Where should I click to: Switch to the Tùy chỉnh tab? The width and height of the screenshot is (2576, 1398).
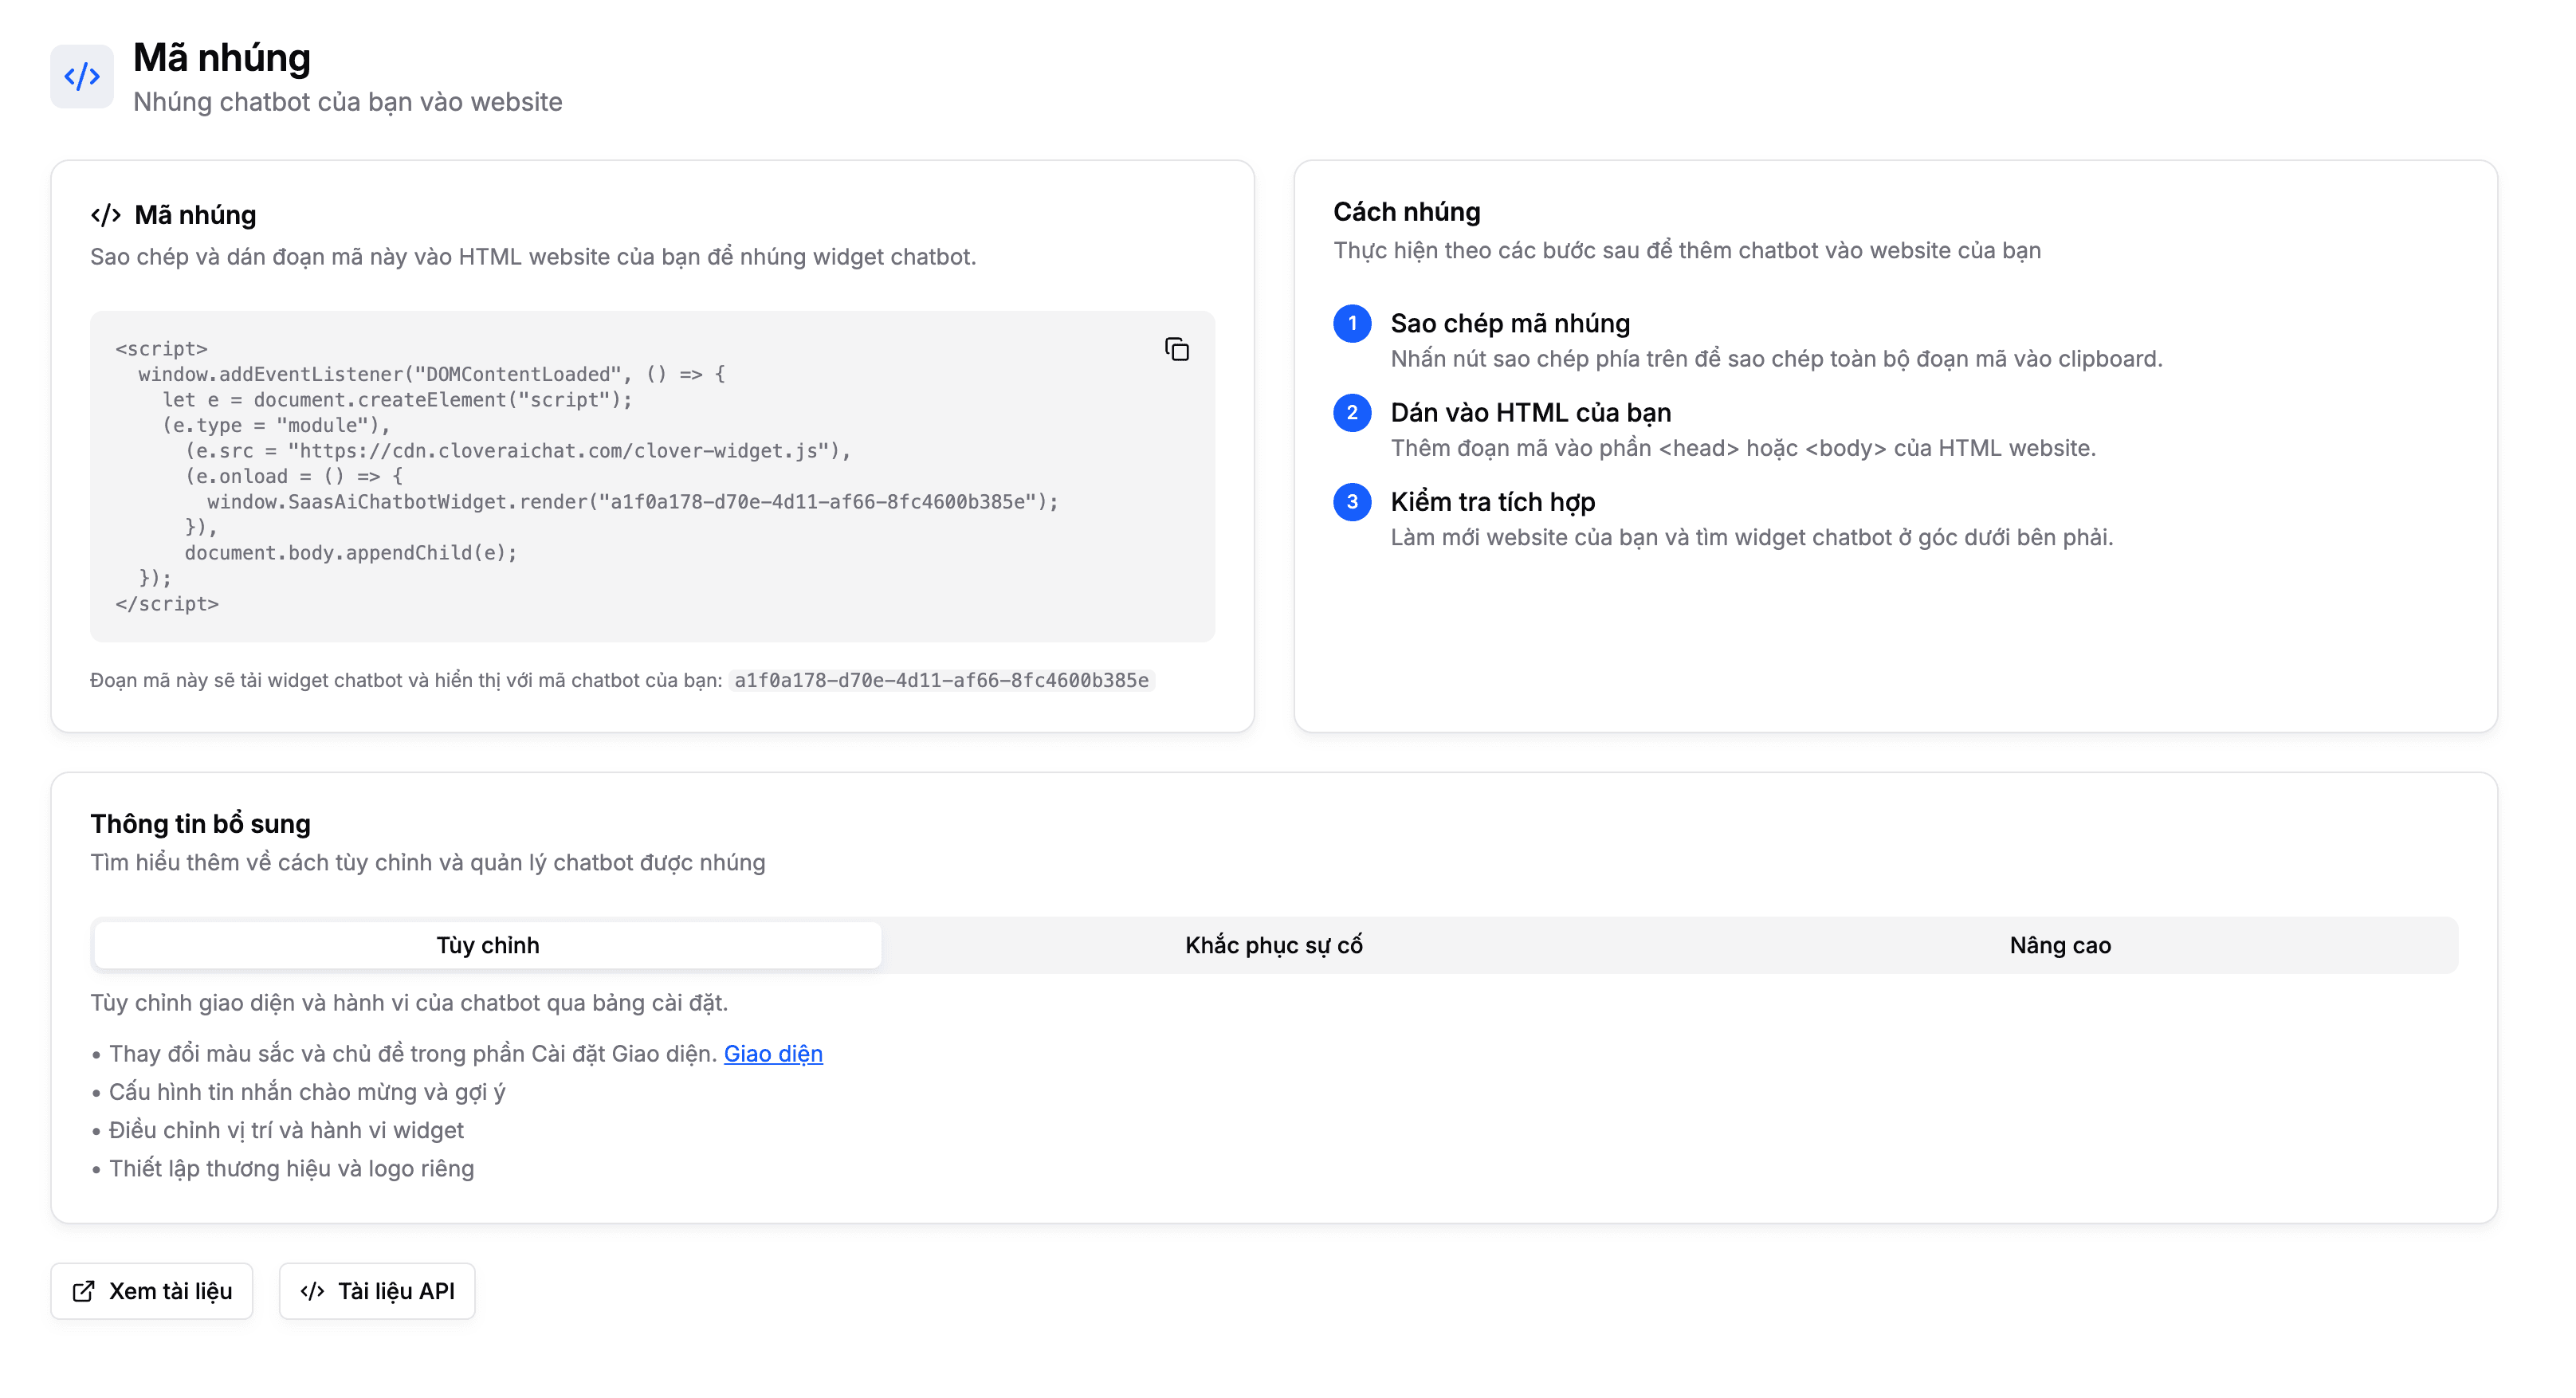pyautogui.click(x=487, y=945)
